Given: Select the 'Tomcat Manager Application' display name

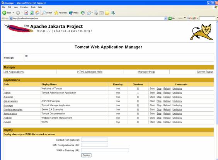Looking at the screenshot, I should [56, 105].
